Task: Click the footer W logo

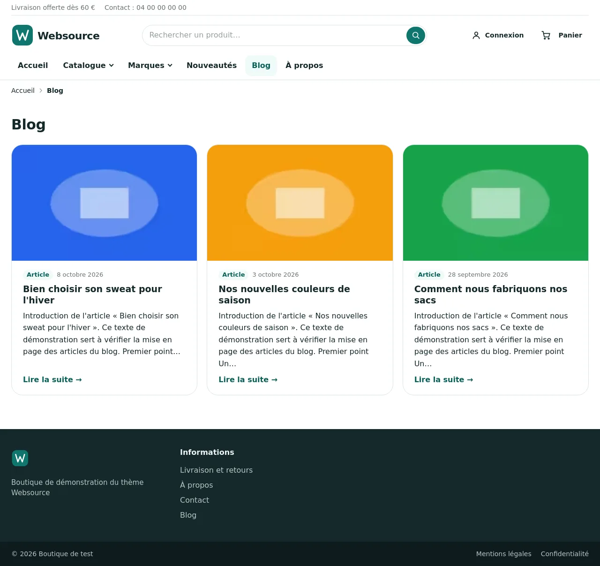Action: 20,458
